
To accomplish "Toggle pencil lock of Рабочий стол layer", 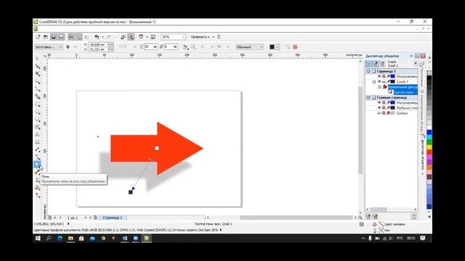I will (388, 108).
